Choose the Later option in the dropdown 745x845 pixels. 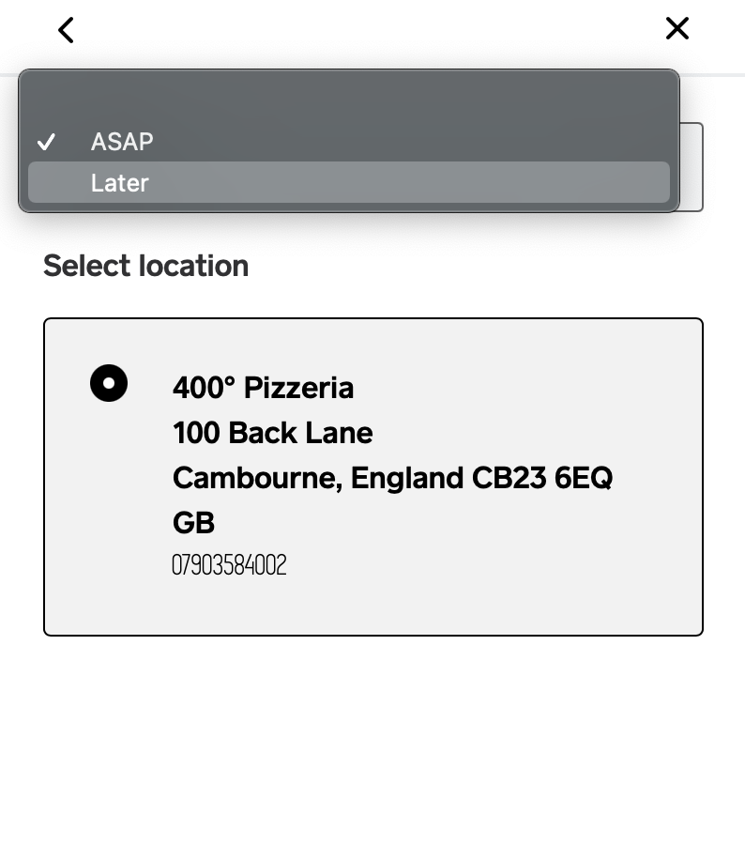coord(348,182)
